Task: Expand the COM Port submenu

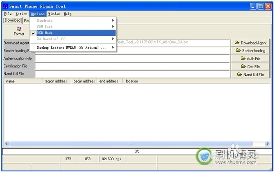Action: 73,27
